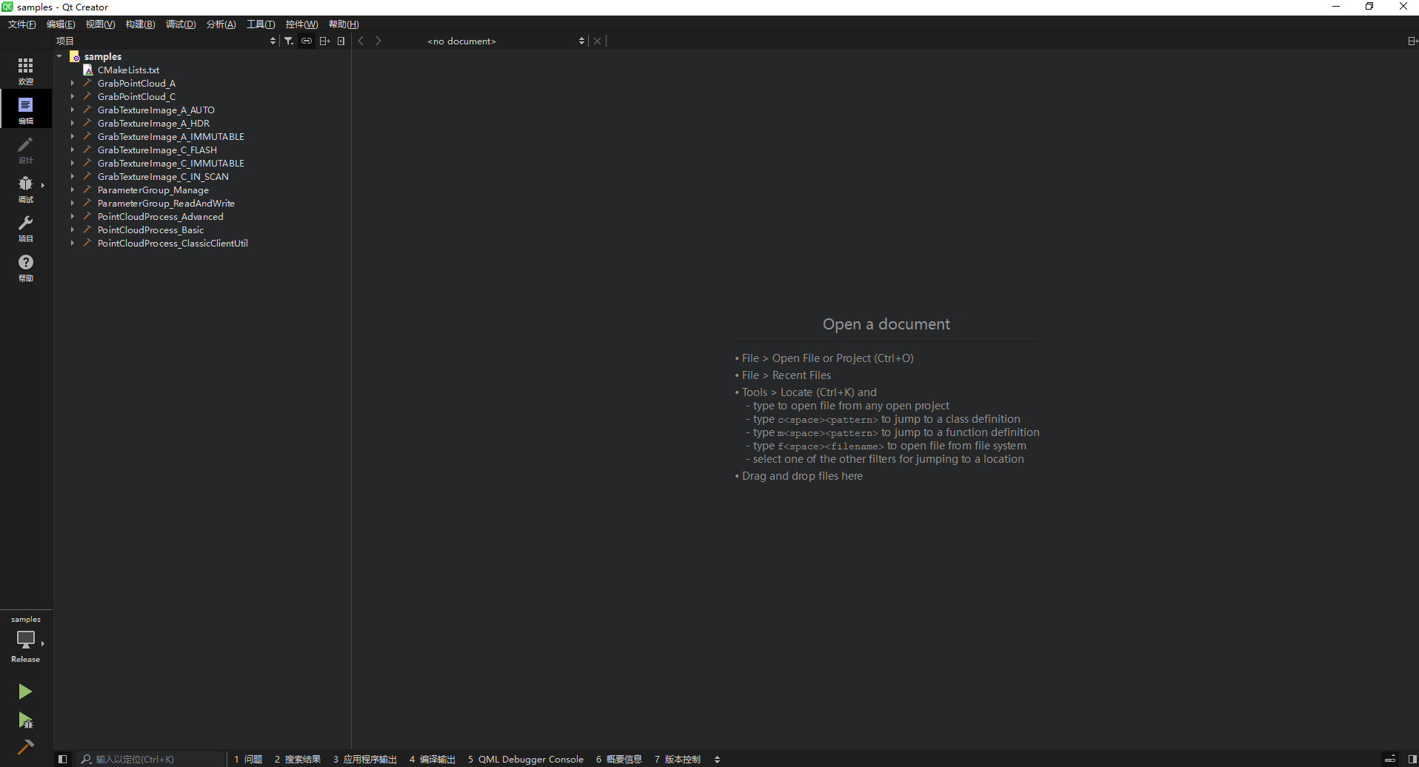This screenshot has width=1419, height=767.
Task: Toggle the left sidebar visibility
Action: (x=63, y=759)
